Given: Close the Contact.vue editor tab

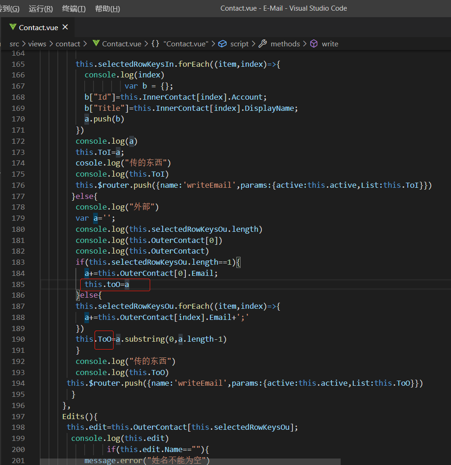Looking at the screenshot, I should (x=65, y=27).
